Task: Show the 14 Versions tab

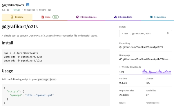Action: [157, 17]
